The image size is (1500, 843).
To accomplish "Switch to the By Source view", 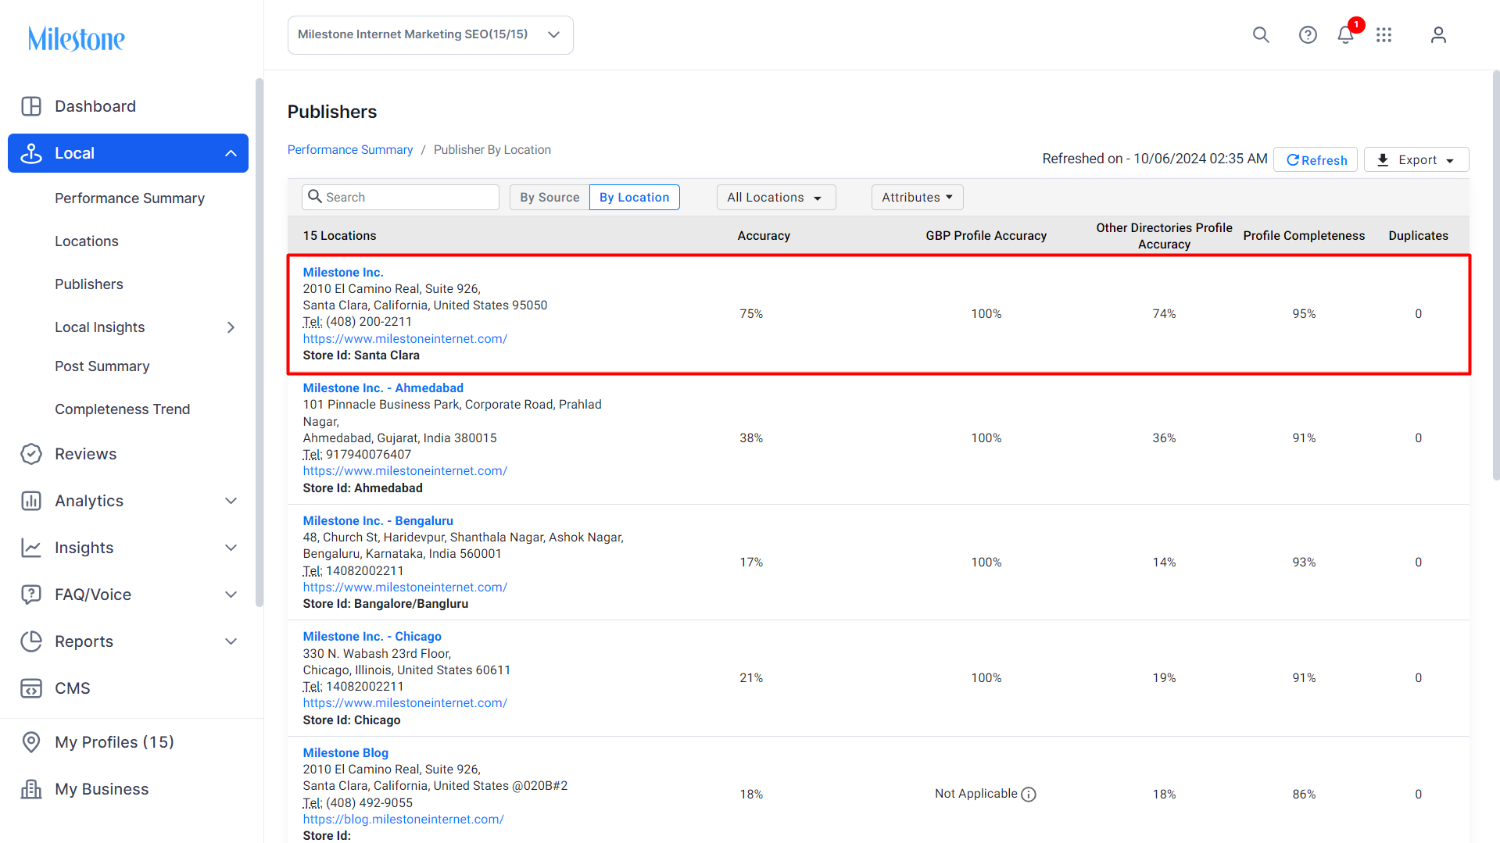I will click(550, 198).
